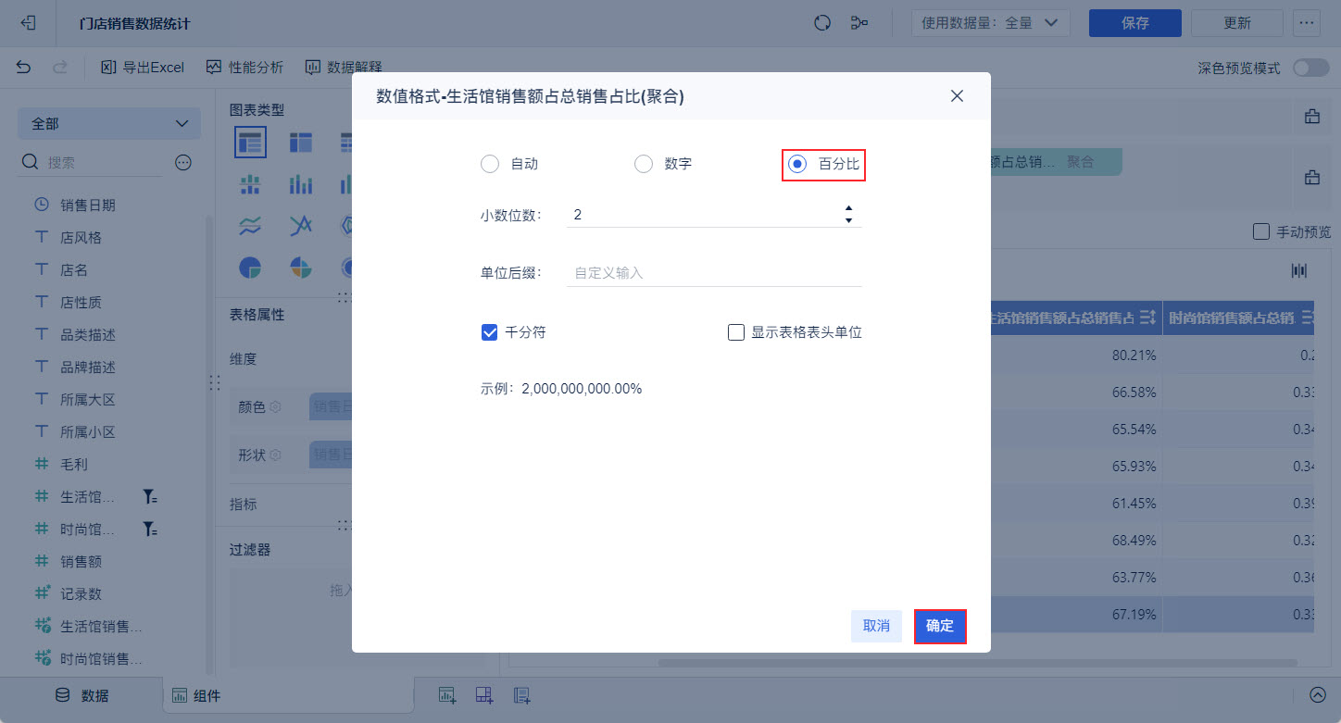Decrease decimal places with the down arrow
1341x723 pixels.
click(x=848, y=220)
